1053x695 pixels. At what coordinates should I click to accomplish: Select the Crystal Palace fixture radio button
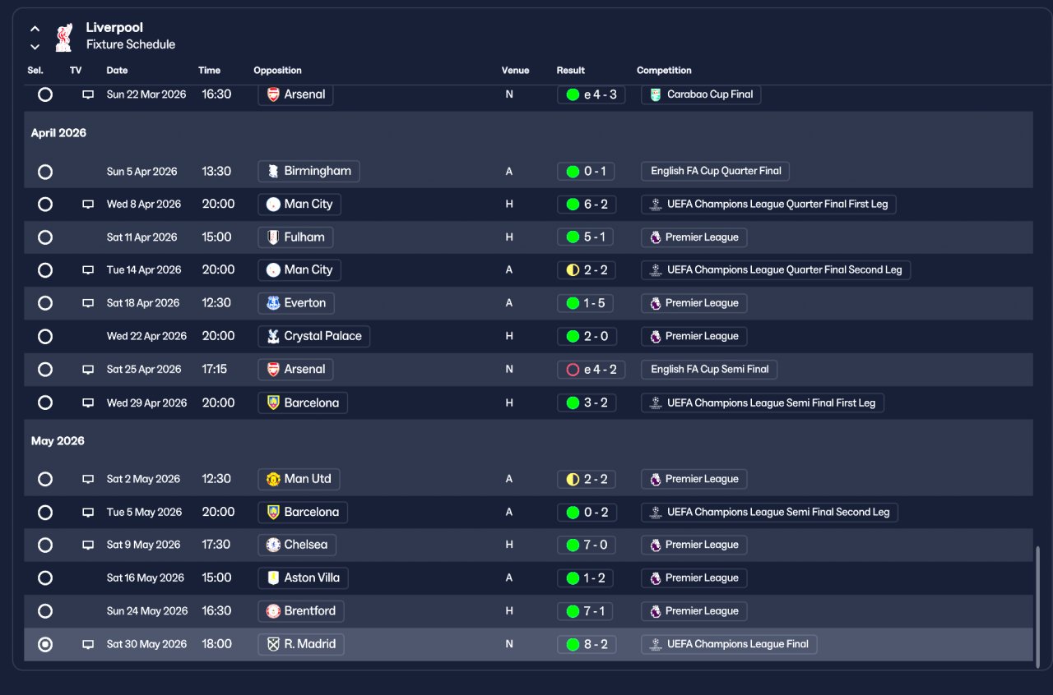45,336
